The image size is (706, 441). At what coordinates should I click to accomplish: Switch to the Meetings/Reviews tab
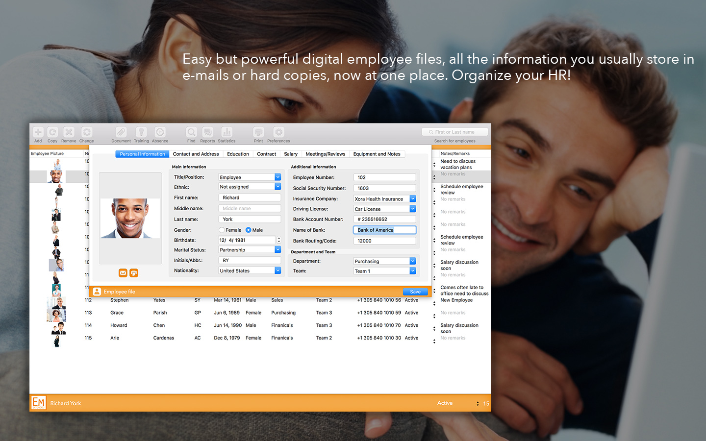pyautogui.click(x=326, y=154)
